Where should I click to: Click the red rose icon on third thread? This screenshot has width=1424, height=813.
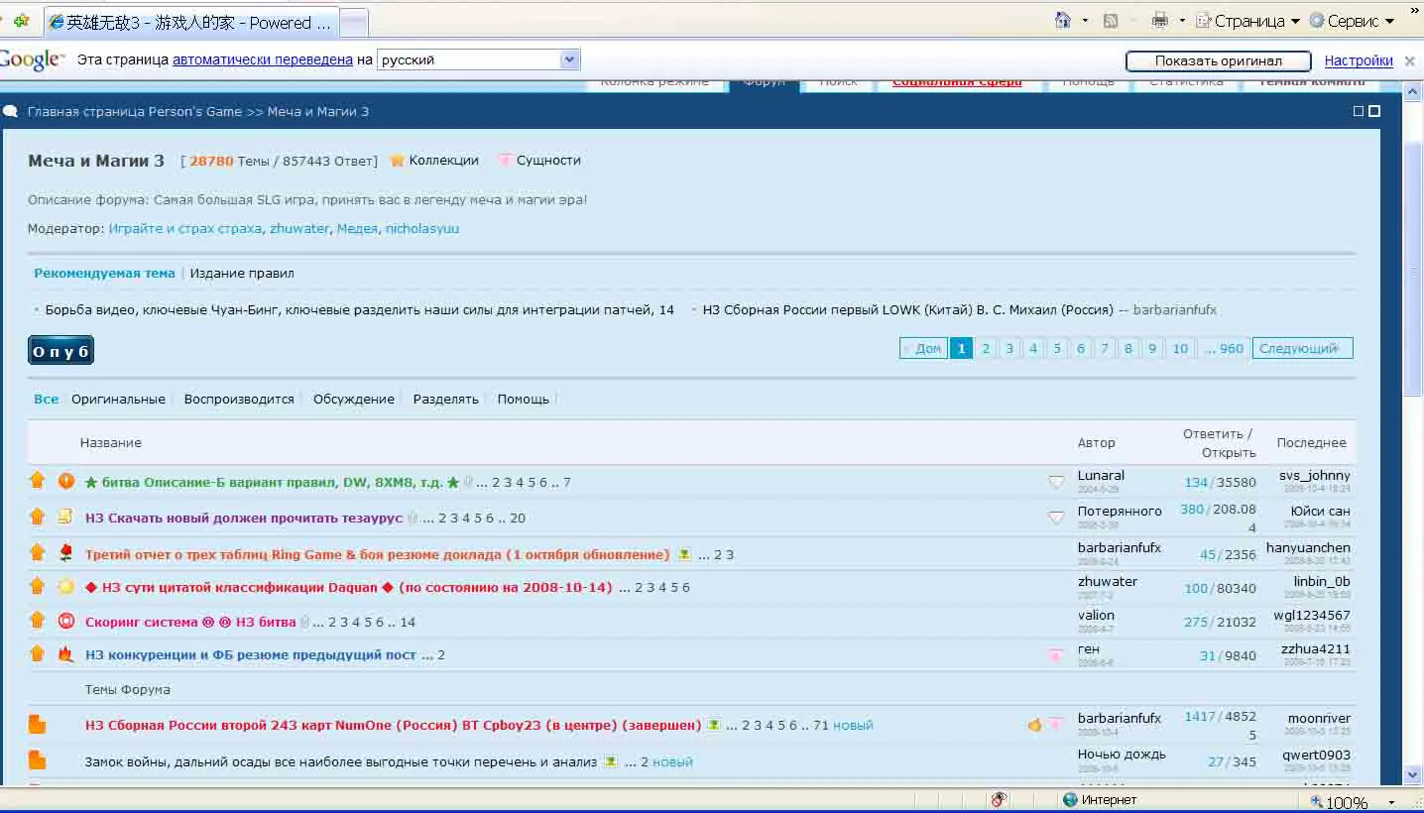pyautogui.click(x=65, y=552)
